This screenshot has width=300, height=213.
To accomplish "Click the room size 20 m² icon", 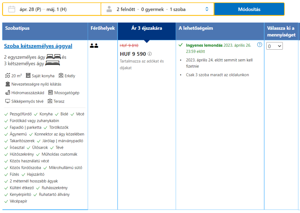I will [8, 76].
